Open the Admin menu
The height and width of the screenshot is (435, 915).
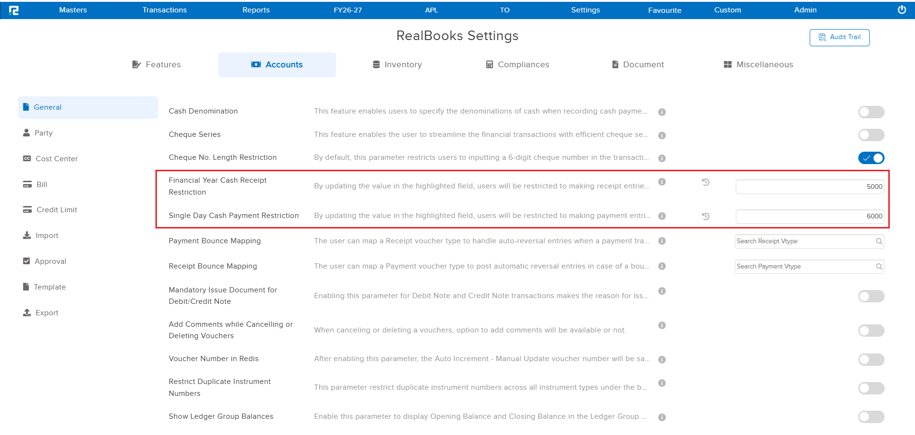pos(805,10)
